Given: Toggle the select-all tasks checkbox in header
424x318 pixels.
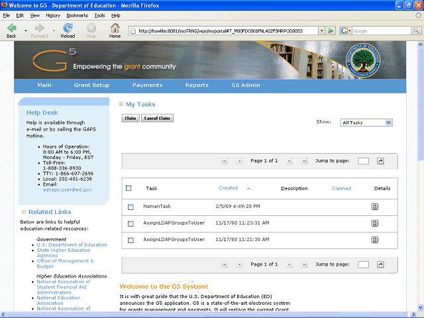Looking at the screenshot, I should click(x=129, y=188).
